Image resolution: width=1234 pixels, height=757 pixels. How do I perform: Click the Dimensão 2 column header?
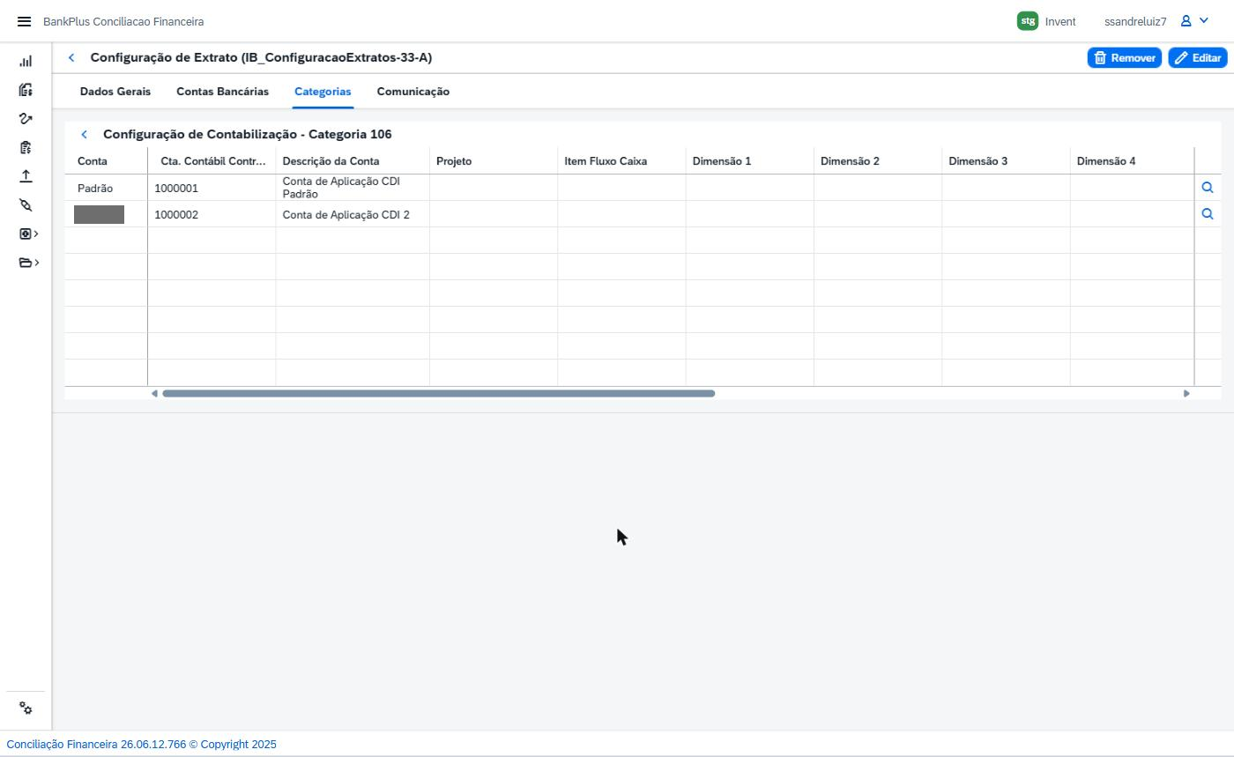pyautogui.click(x=878, y=161)
